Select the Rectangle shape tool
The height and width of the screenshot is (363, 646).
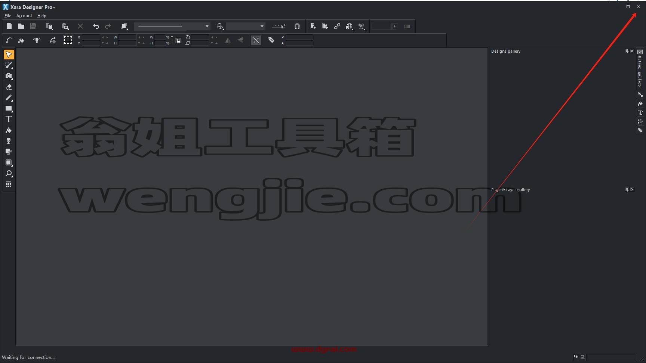click(9, 109)
